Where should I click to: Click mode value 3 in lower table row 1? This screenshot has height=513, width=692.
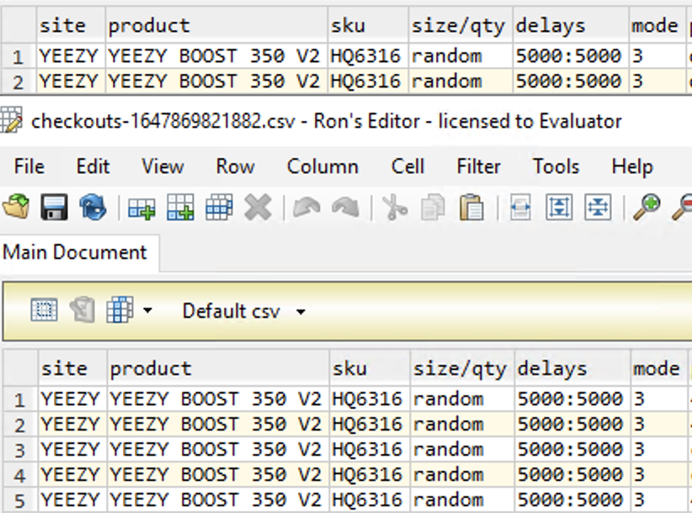click(x=659, y=399)
